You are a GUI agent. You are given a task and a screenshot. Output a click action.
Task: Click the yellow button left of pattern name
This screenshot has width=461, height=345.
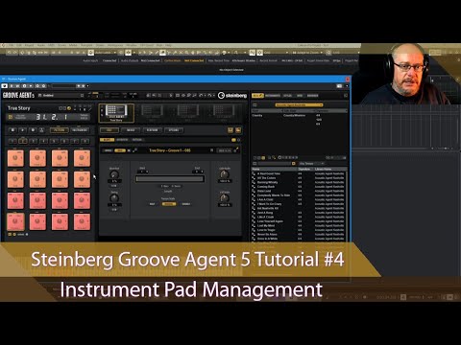[120, 150]
